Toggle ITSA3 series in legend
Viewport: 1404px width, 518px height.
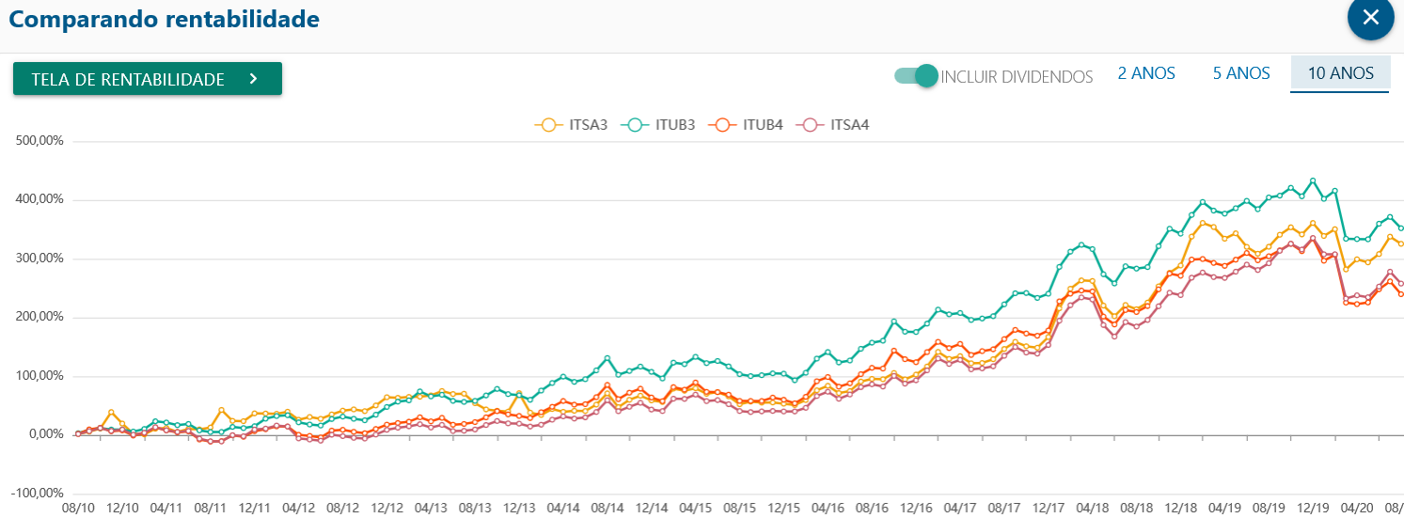pos(572,124)
